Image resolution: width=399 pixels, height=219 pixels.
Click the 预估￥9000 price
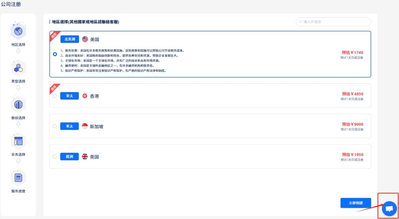point(353,124)
